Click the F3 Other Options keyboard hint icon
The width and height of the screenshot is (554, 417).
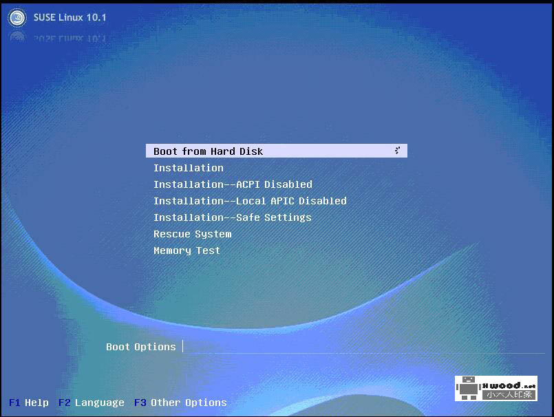(140, 403)
